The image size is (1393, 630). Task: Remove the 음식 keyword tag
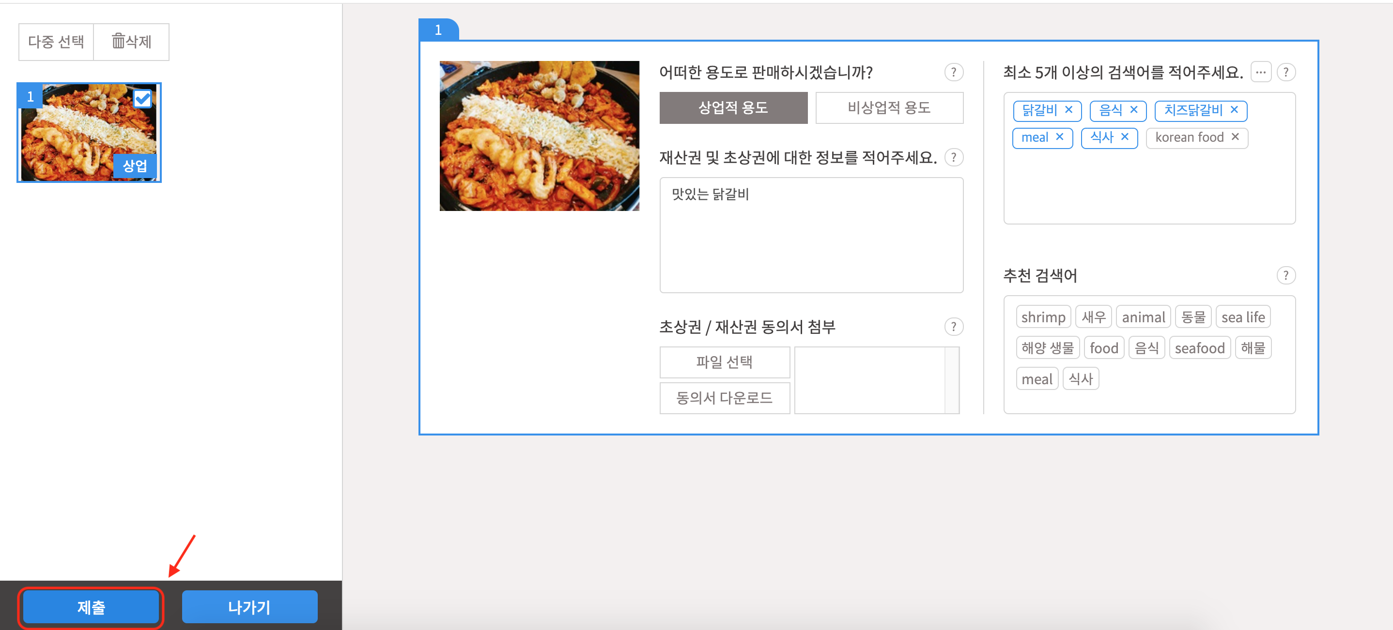1133,110
